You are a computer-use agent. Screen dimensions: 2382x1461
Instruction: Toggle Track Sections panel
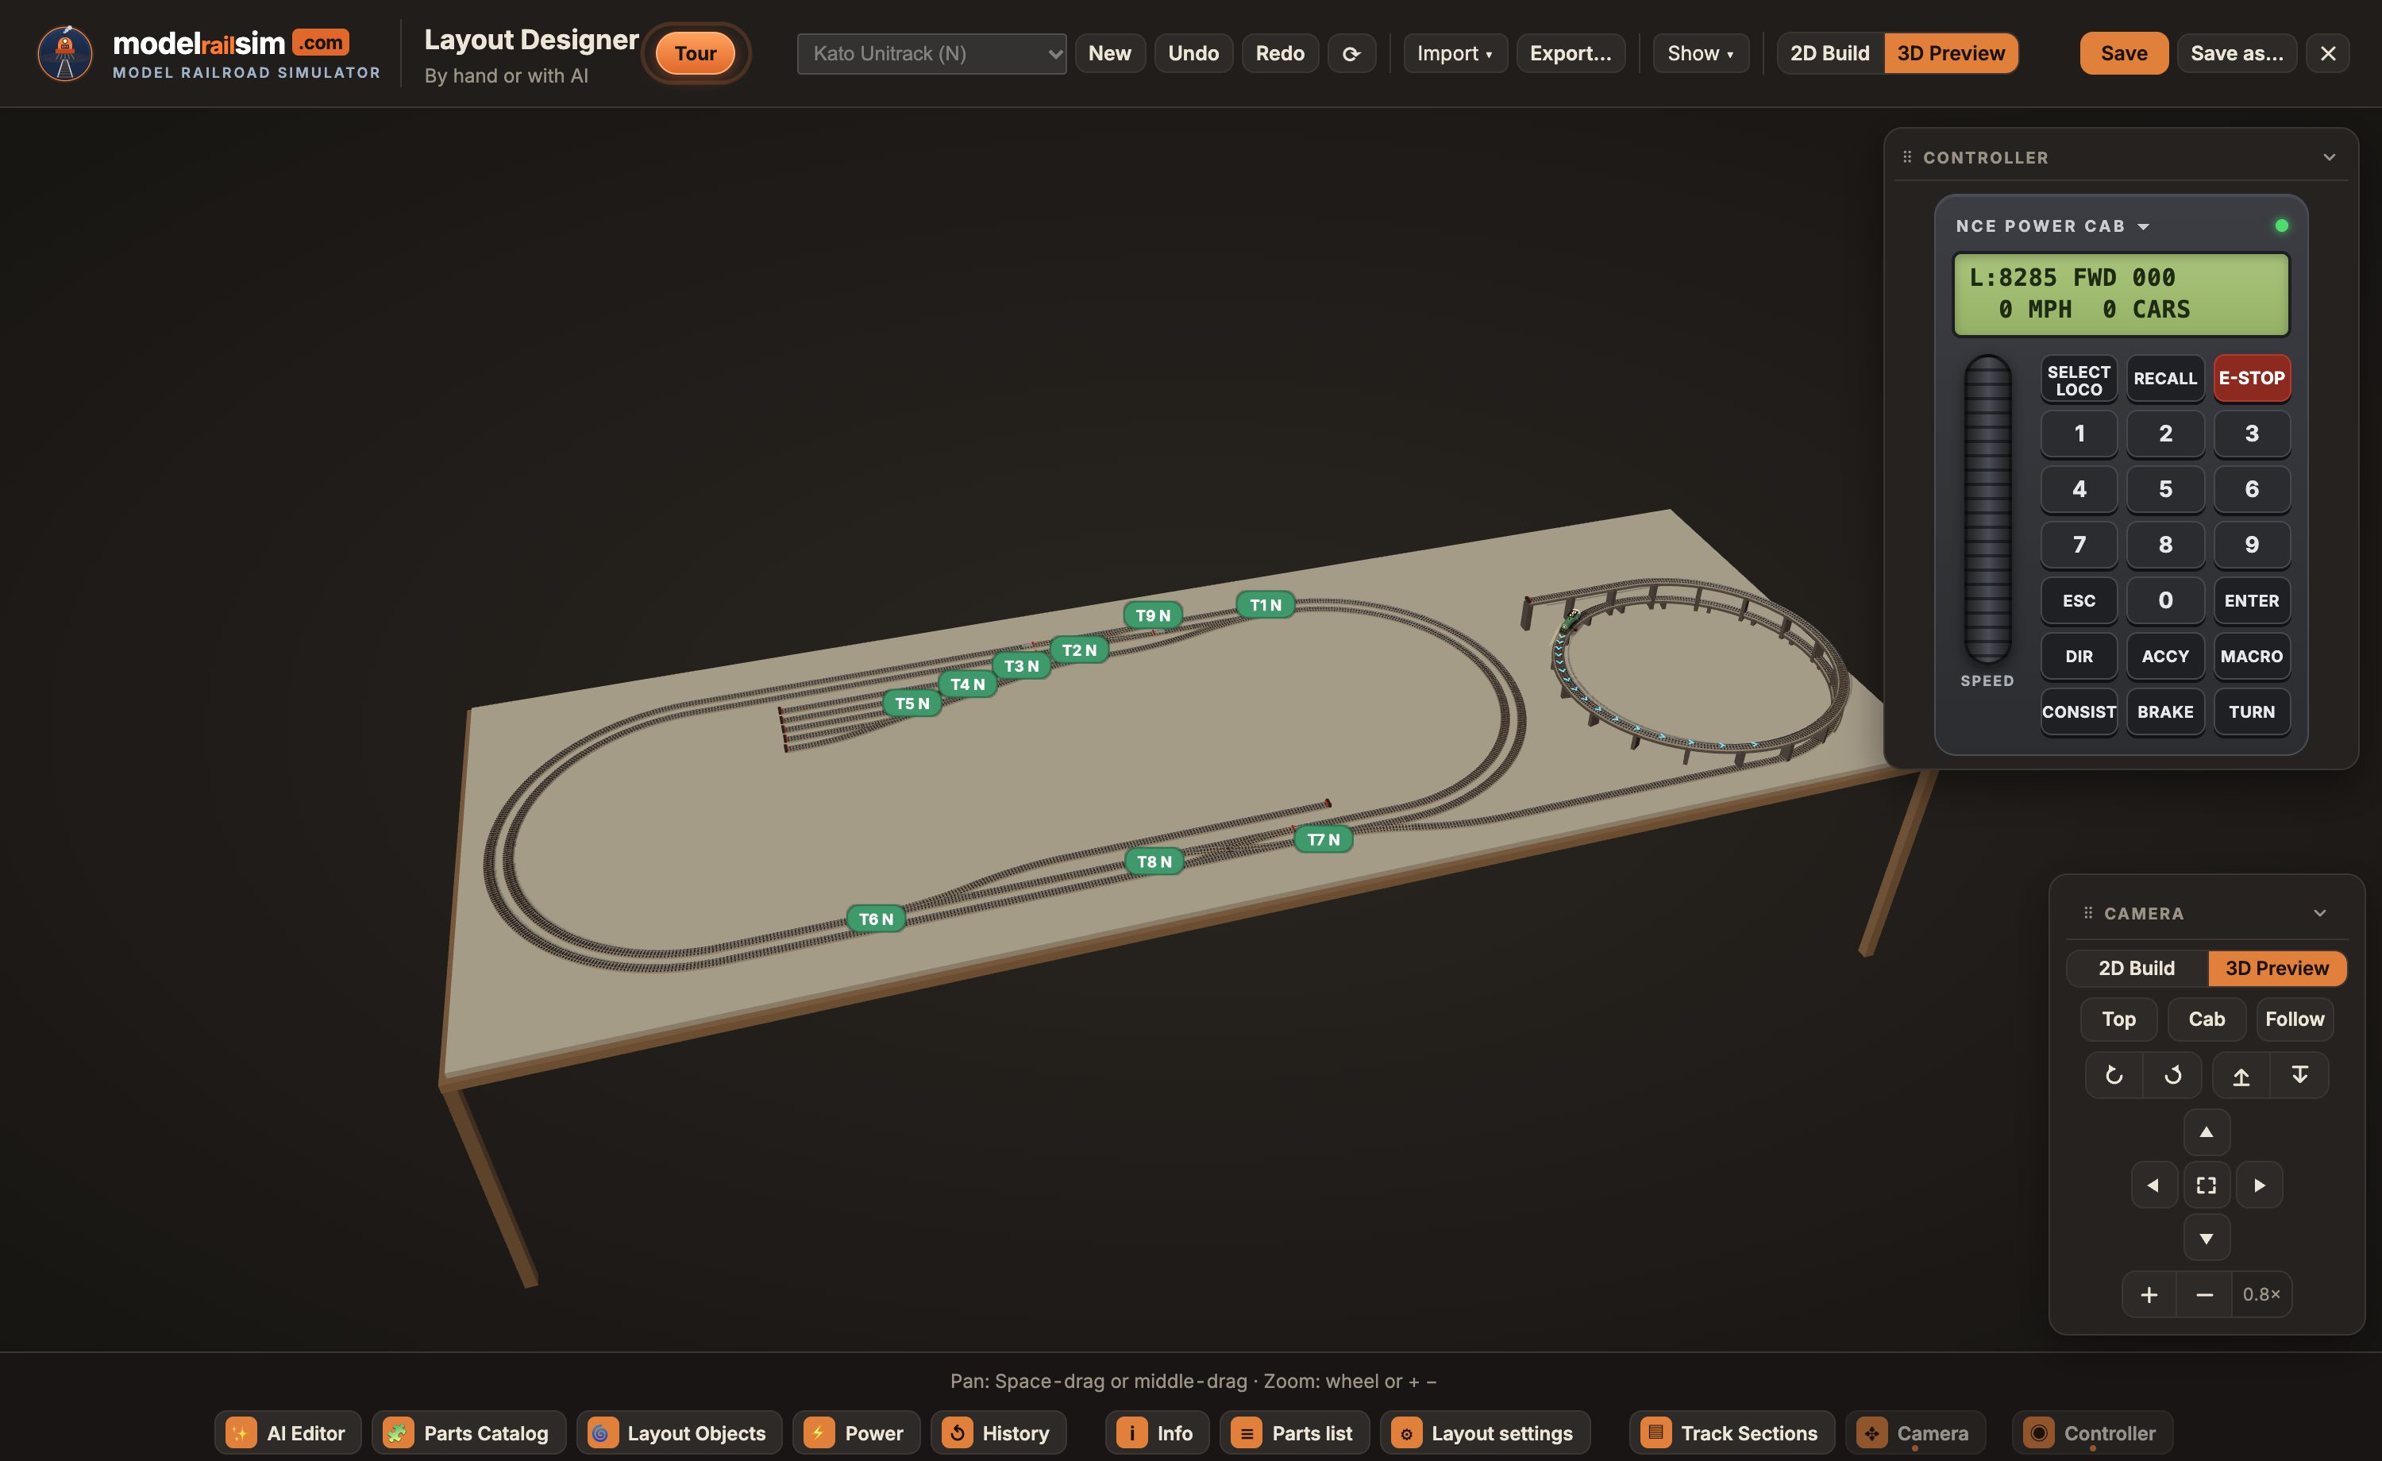click(1733, 1433)
